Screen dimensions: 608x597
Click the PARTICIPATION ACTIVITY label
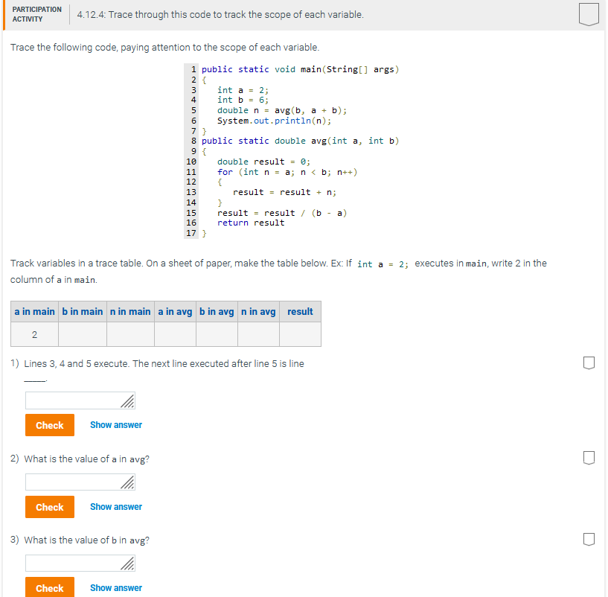pyautogui.click(x=37, y=13)
